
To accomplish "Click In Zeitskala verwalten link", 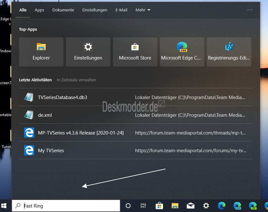I will click(76, 80).
